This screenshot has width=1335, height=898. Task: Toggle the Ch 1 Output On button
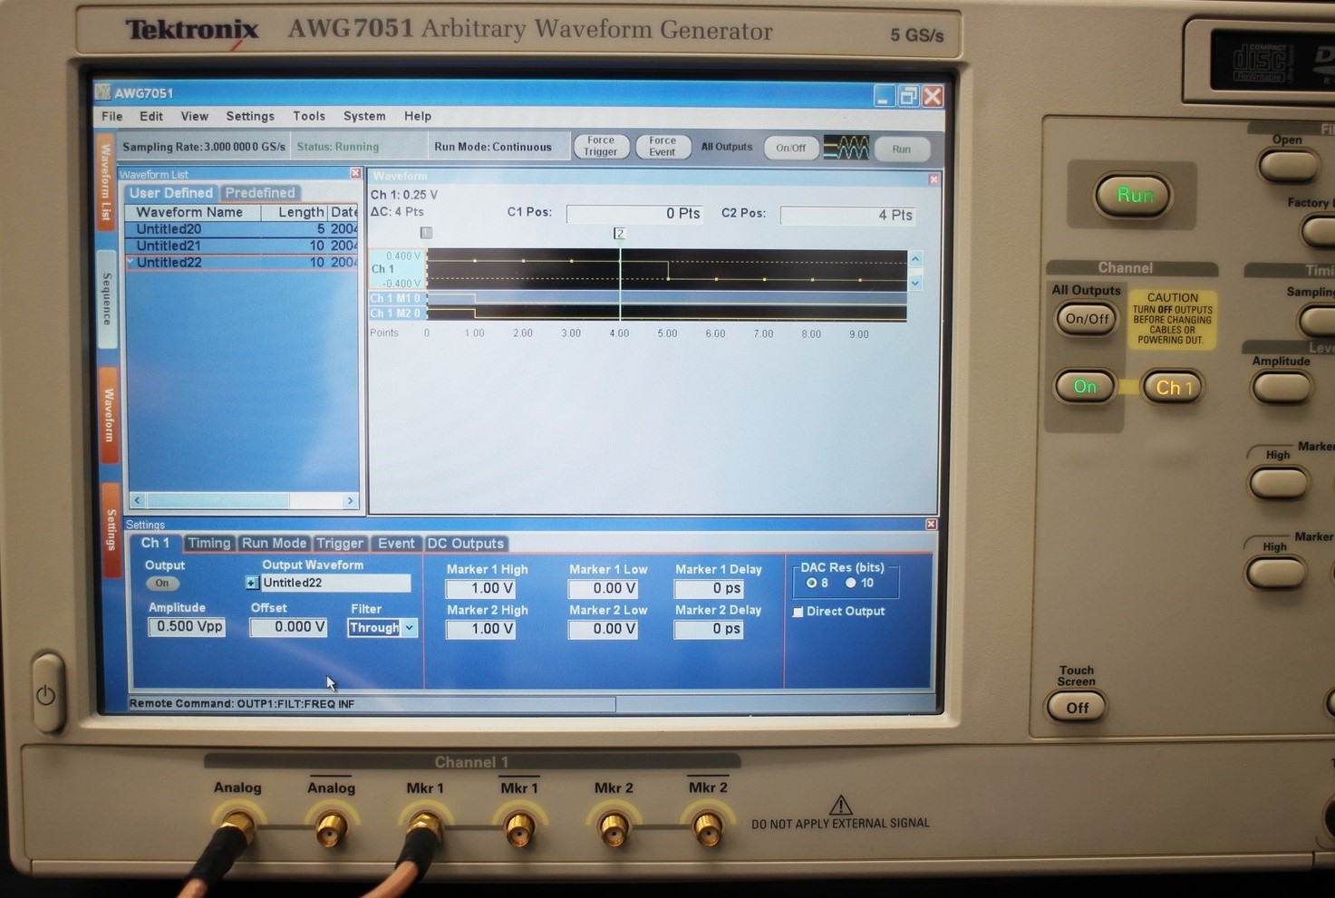tap(162, 584)
